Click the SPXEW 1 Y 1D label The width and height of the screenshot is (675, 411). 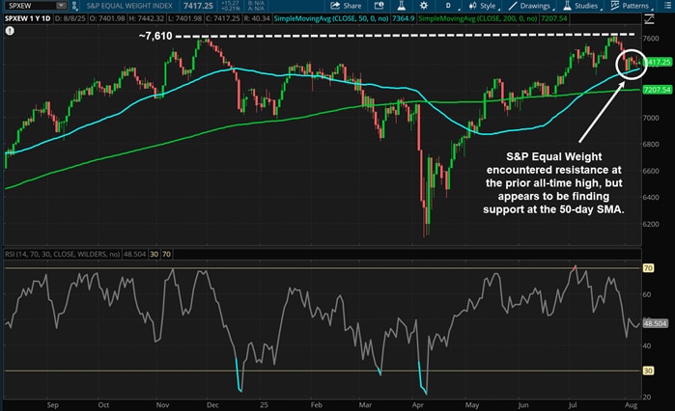(28, 18)
